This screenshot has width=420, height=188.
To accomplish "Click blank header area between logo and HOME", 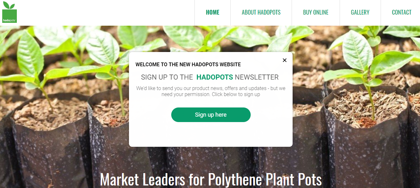I will pos(105,13).
